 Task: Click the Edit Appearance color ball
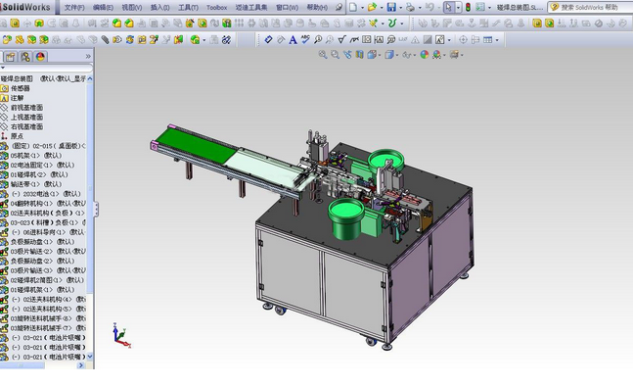(x=425, y=55)
